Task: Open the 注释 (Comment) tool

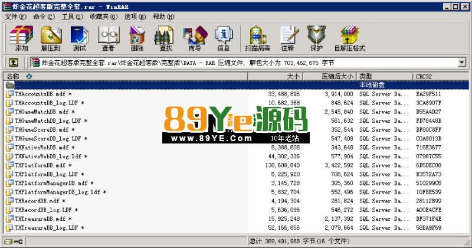Action: click(288, 38)
